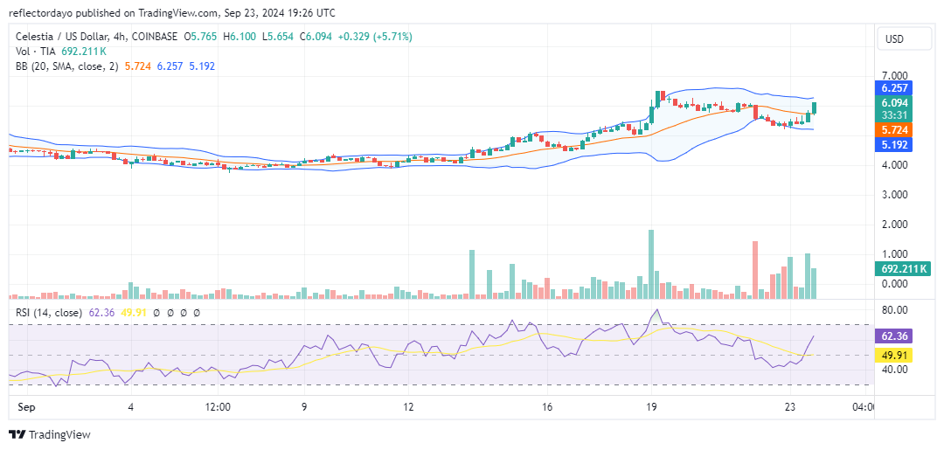Click the published-on TradingView.com header text

(171, 12)
